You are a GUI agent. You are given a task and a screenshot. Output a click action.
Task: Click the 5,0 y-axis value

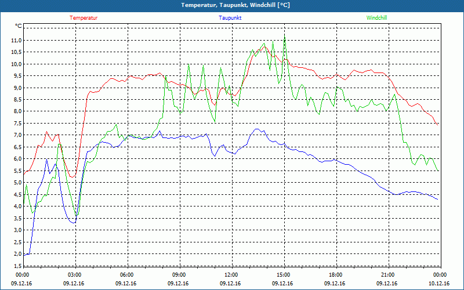tap(17, 183)
